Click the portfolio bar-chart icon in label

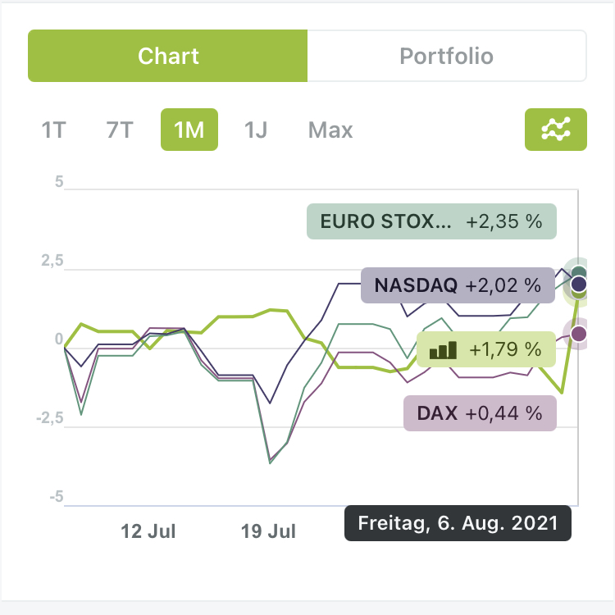pos(444,349)
